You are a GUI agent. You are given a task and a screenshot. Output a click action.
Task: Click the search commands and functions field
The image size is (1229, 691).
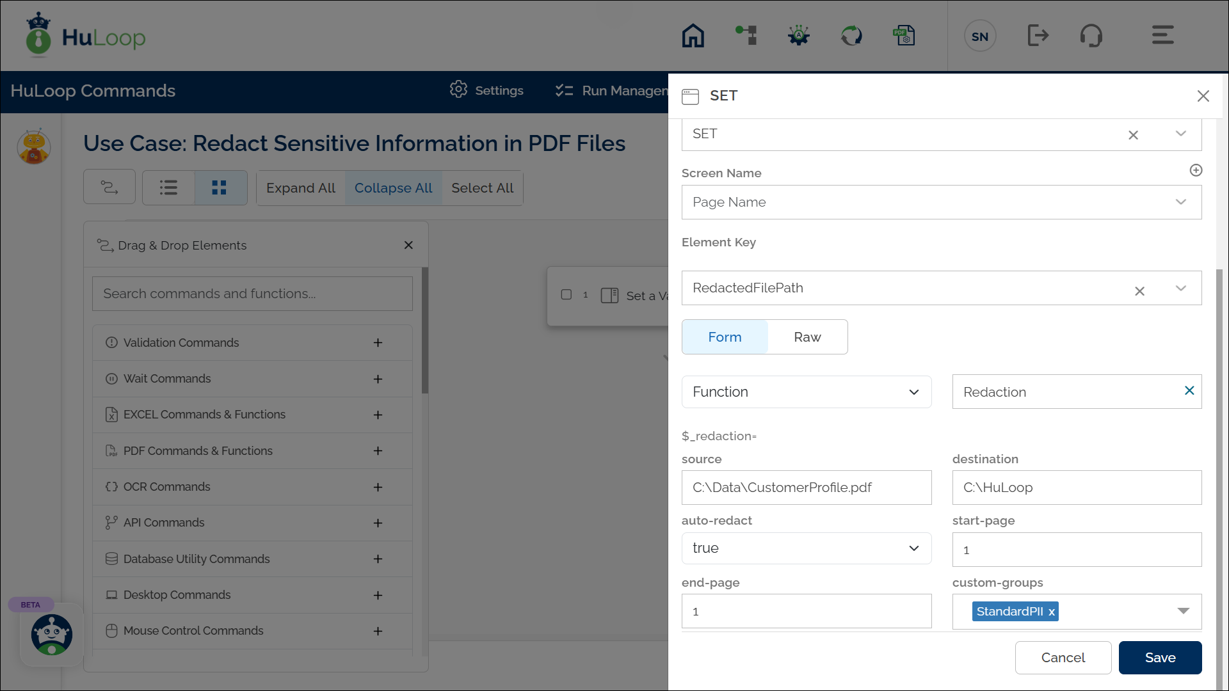pos(252,294)
